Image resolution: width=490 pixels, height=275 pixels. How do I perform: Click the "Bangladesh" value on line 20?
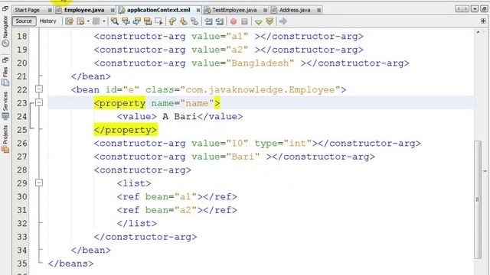[x=260, y=63]
